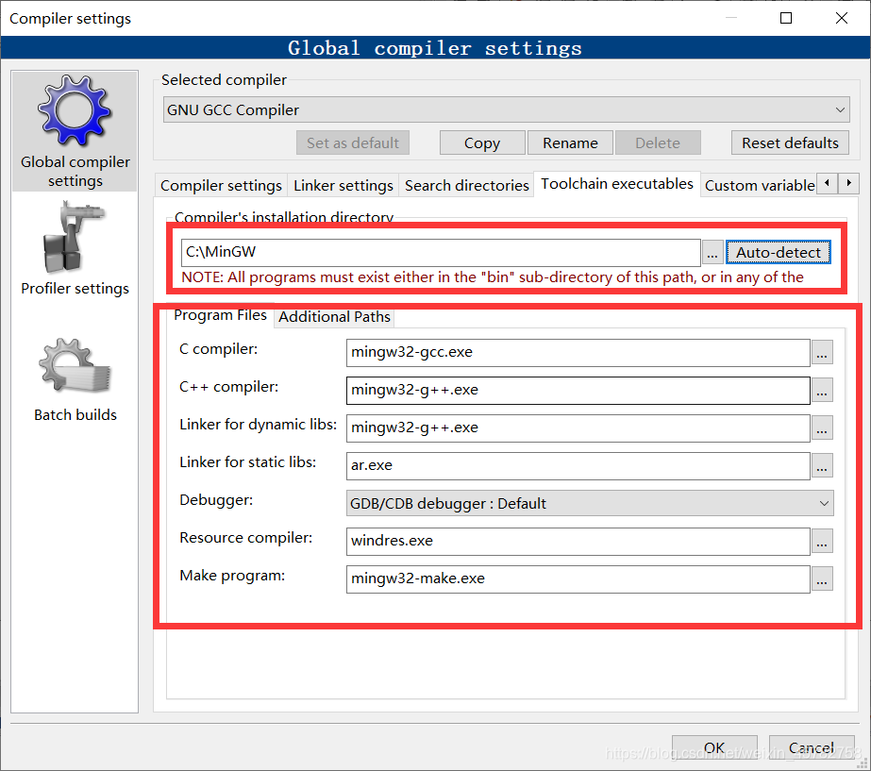The height and width of the screenshot is (771, 871).
Task: Switch to the Additional Paths sub-tab
Action: point(334,317)
